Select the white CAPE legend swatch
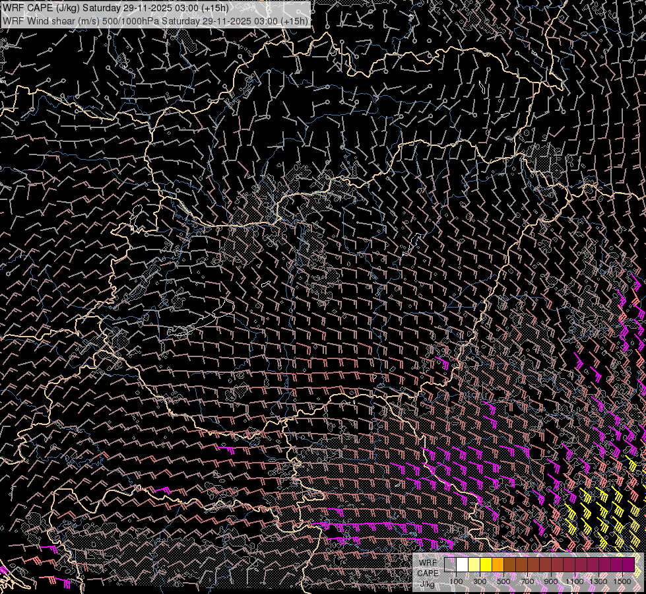This screenshot has width=646, height=594. pos(463,565)
